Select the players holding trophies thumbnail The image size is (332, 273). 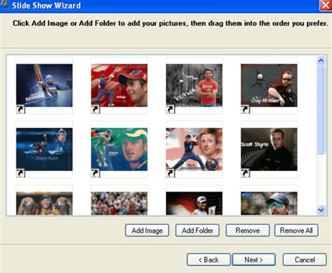pyautogui.click(x=44, y=203)
